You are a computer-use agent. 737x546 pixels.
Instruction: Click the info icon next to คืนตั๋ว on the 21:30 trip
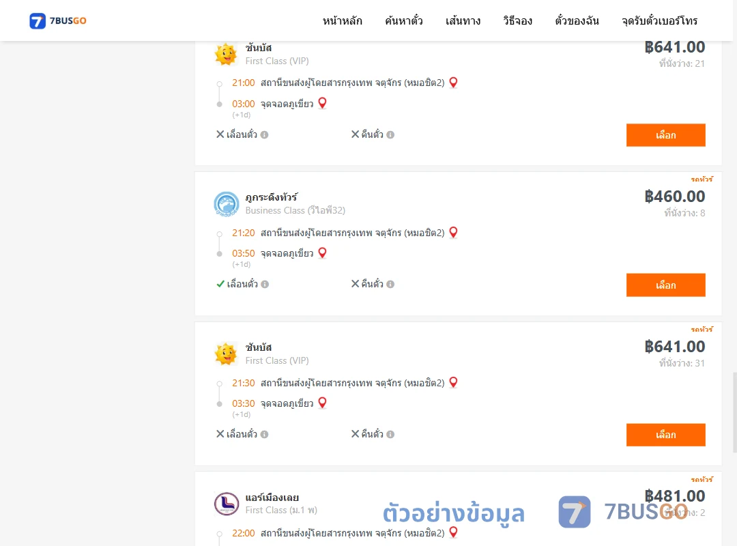point(390,434)
